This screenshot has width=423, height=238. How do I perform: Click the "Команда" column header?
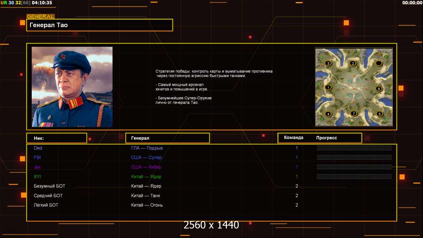(x=294, y=138)
